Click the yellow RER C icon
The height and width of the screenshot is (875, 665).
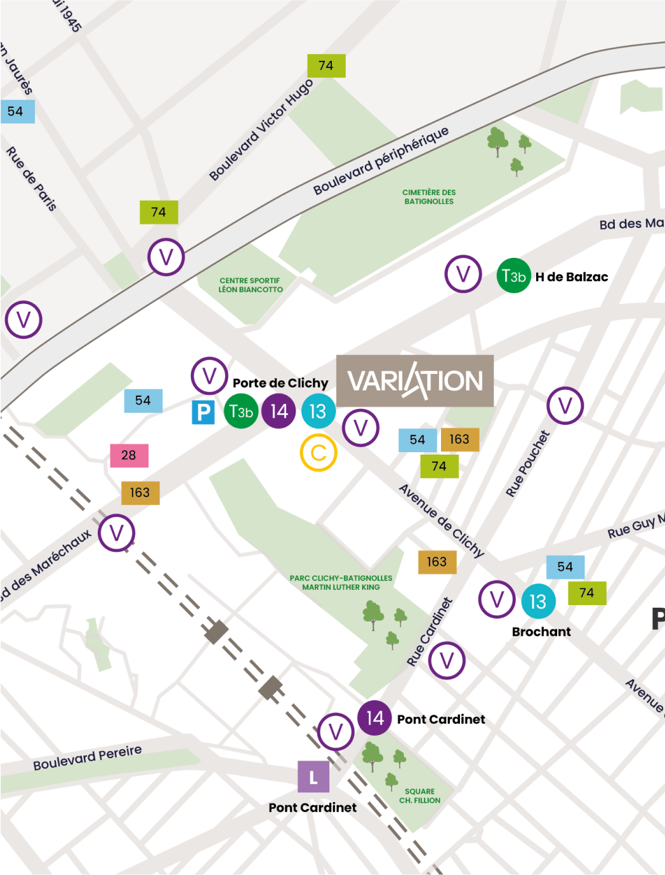pos(319,453)
